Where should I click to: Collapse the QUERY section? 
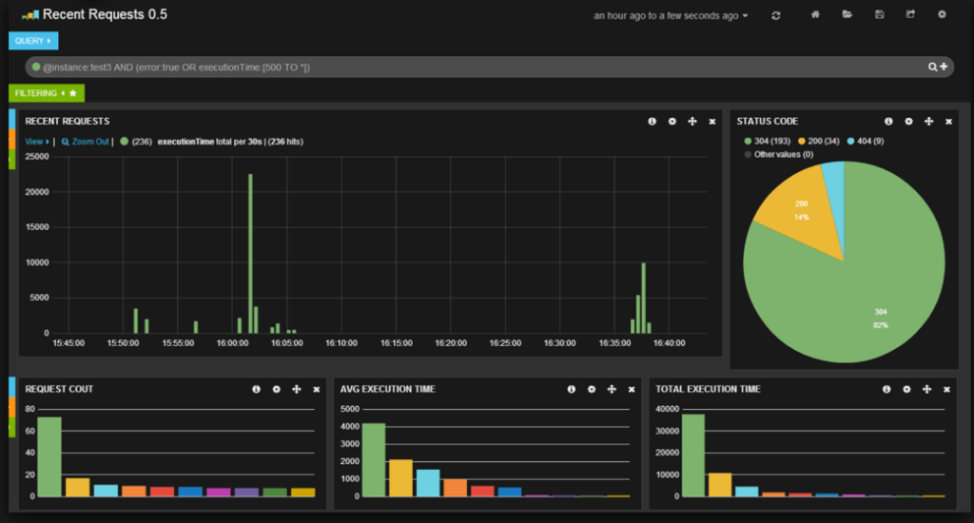click(x=33, y=41)
